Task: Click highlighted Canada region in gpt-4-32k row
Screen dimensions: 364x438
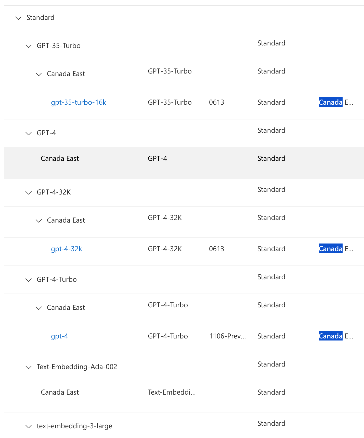Action: click(x=330, y=249)
